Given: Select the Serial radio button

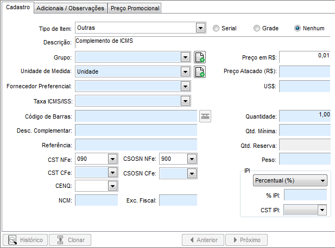Looking at the screenshot, I should 216,28.
